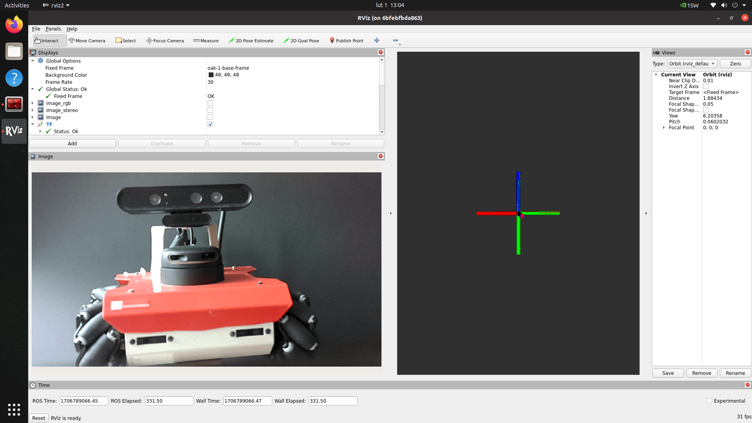This screenshot has height=423, width=752.
Task: Collapse Global Options tree
Action: [x=33, y=61]
